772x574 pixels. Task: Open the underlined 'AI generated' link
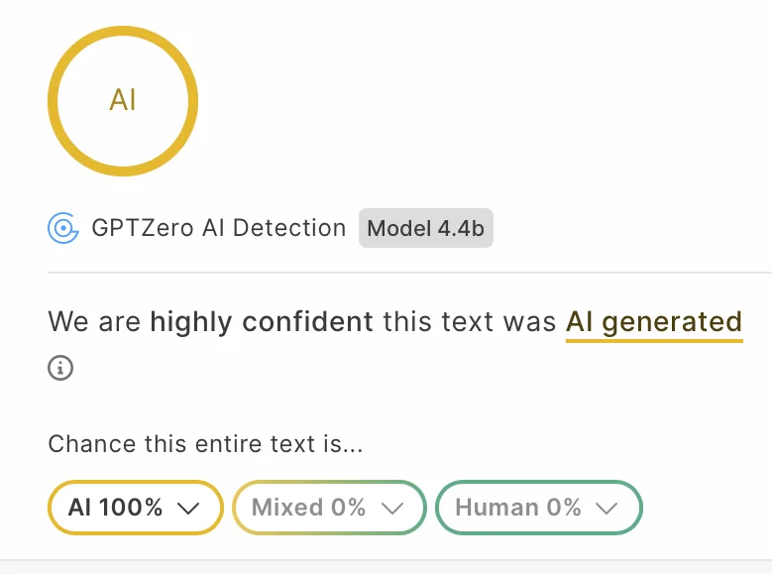click(x=653, y=321)
